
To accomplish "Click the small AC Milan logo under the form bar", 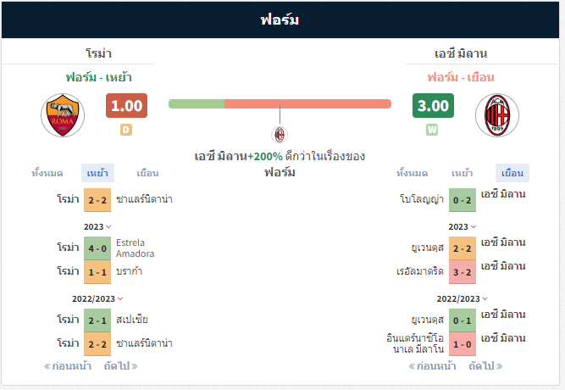I will (280, 135).
